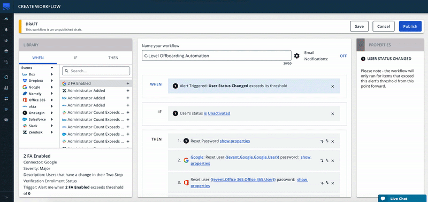The width and height of the screenshot is (428, 202).
Task: Add the 2 FA Enabled event with plus
Action: pos(128,83)
